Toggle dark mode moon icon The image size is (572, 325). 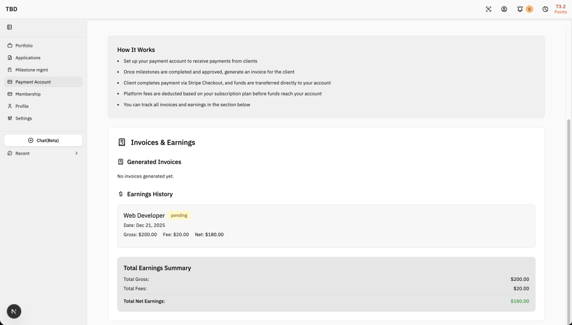545,9
